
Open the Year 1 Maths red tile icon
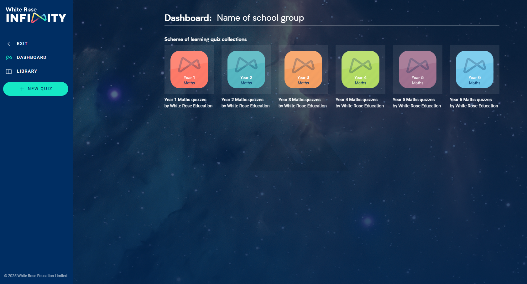tap(189, 70)
